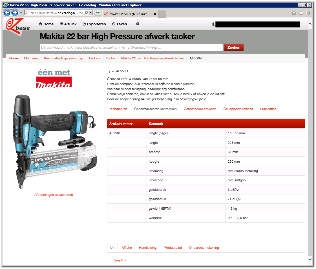
Task: Click the 'met softgrip' value
Action: [x=237, y=180]
